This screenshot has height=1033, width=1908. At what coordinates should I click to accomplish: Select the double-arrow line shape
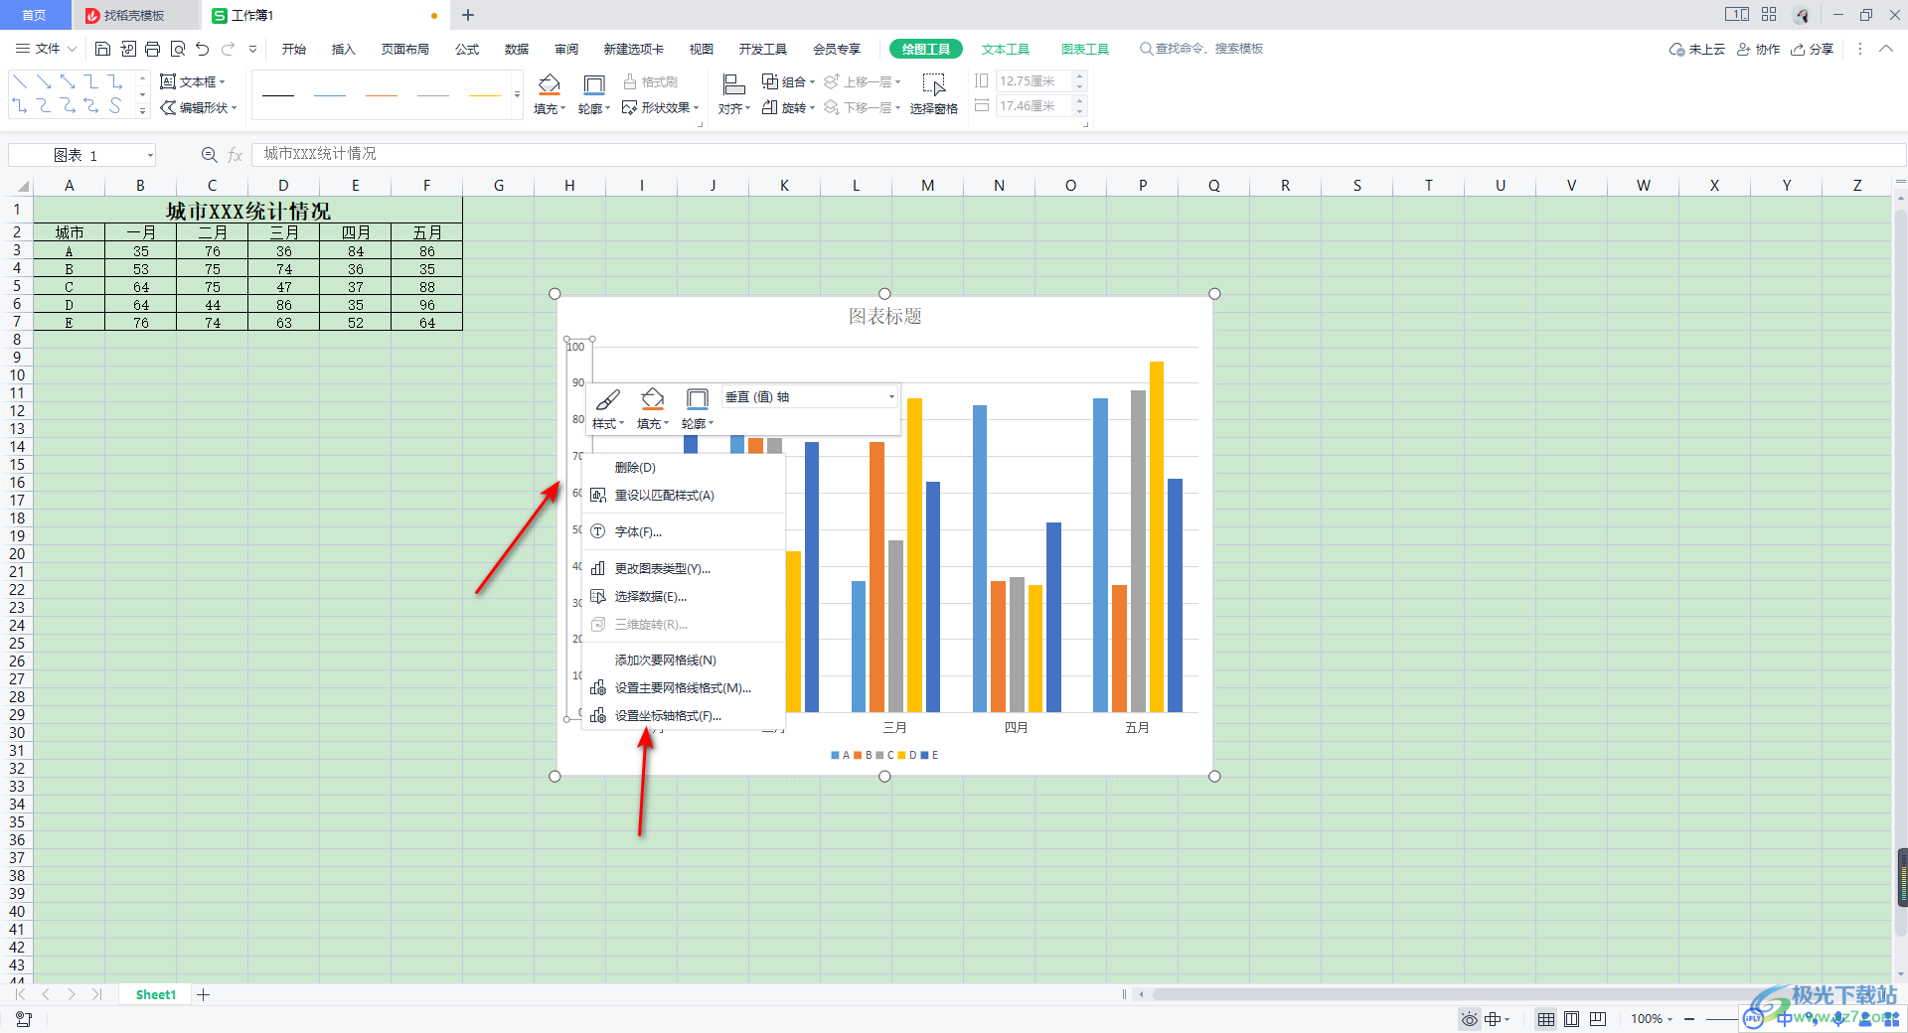(x=68, y=81)
